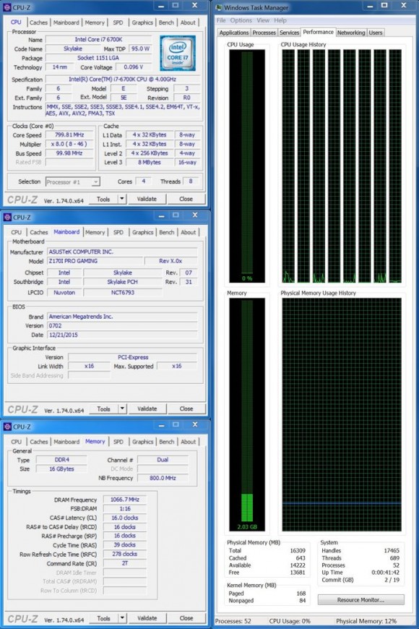The image size is (419, 629).
Task: Click the Windows Task Manager title bar icon
Action: pos(219,7)
